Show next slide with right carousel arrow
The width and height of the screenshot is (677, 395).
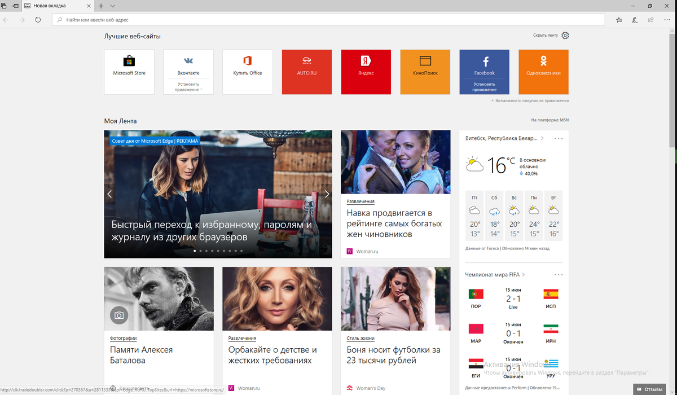(327, 194)
